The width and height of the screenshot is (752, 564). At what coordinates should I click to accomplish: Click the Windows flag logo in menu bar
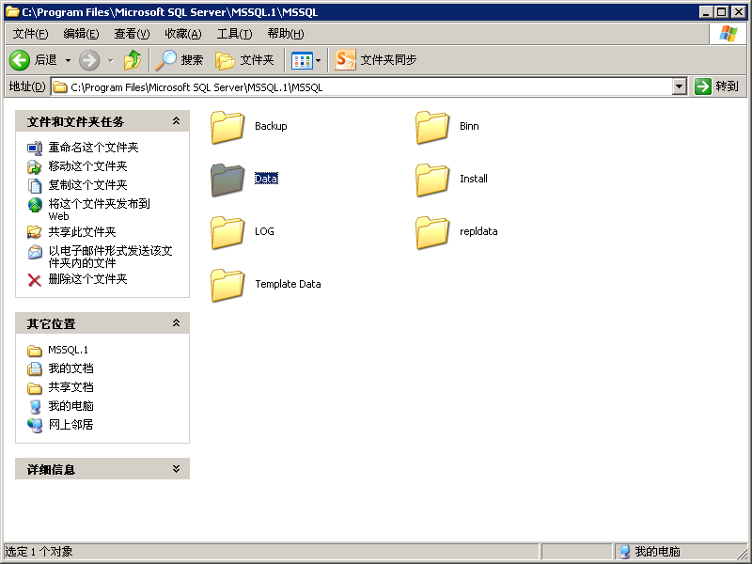pos(728,34)
